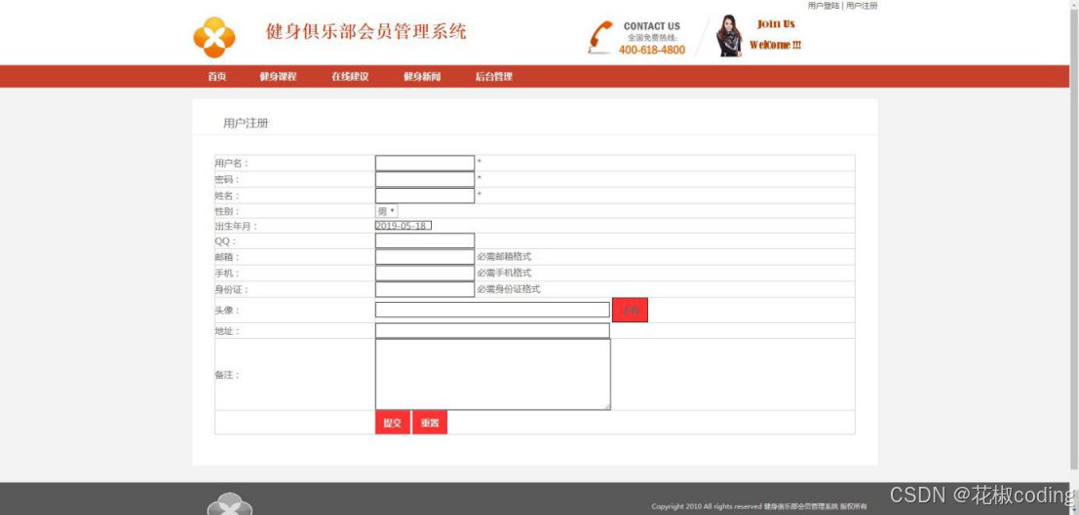Click the CONTACT US heading text
Screen dimensions: 1079x515
(x=652, y=26)
